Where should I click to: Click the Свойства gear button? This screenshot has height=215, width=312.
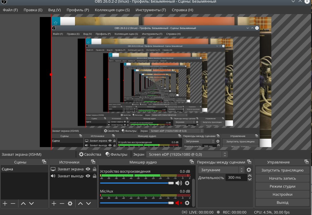90,154
